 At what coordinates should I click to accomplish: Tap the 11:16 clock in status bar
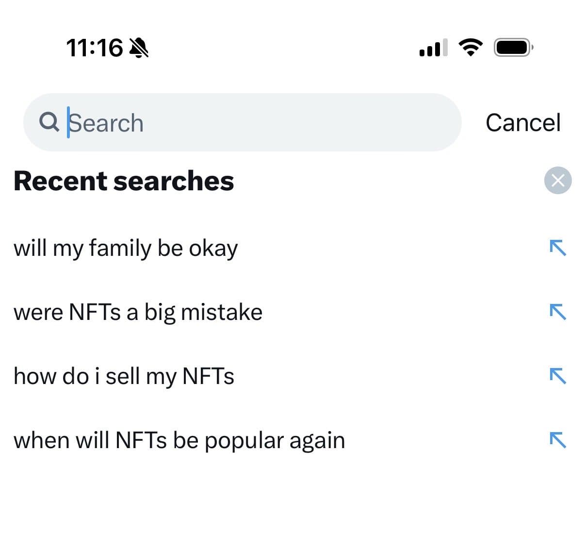click(x=95, y=48)
